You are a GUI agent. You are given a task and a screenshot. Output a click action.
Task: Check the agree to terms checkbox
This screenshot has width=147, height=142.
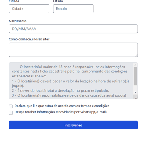click(x=11, y=106)
